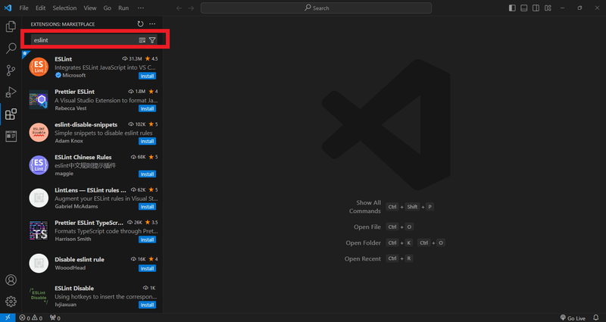Toggle primary side bar layout icon
This screenshot has width=606, height=322.
512,8
